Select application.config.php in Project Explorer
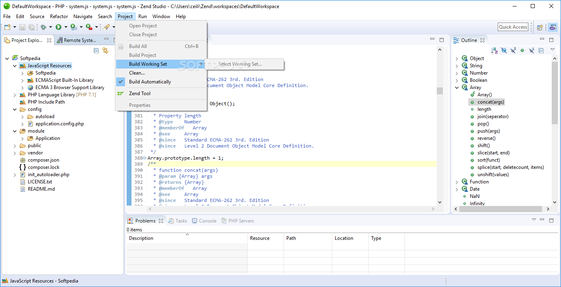 [59, 124]
